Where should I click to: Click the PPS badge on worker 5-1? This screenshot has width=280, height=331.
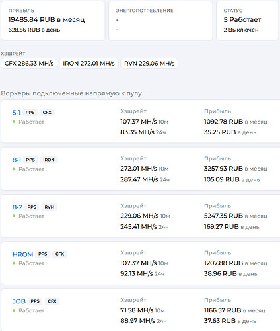30,113
